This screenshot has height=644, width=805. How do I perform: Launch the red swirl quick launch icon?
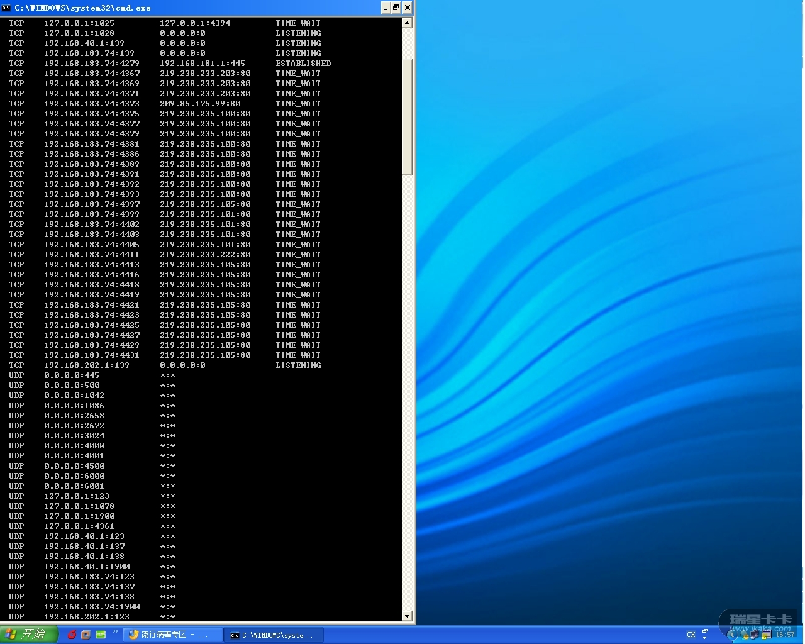(72, 635)
